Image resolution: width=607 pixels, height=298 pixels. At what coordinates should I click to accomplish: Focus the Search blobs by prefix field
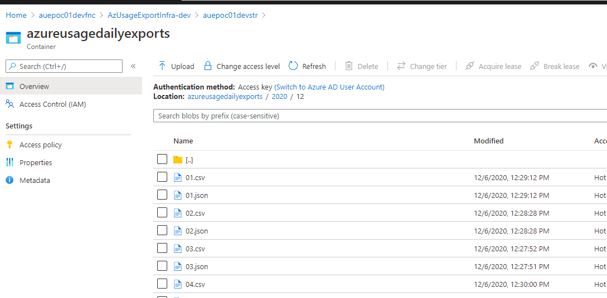[380, 116]
